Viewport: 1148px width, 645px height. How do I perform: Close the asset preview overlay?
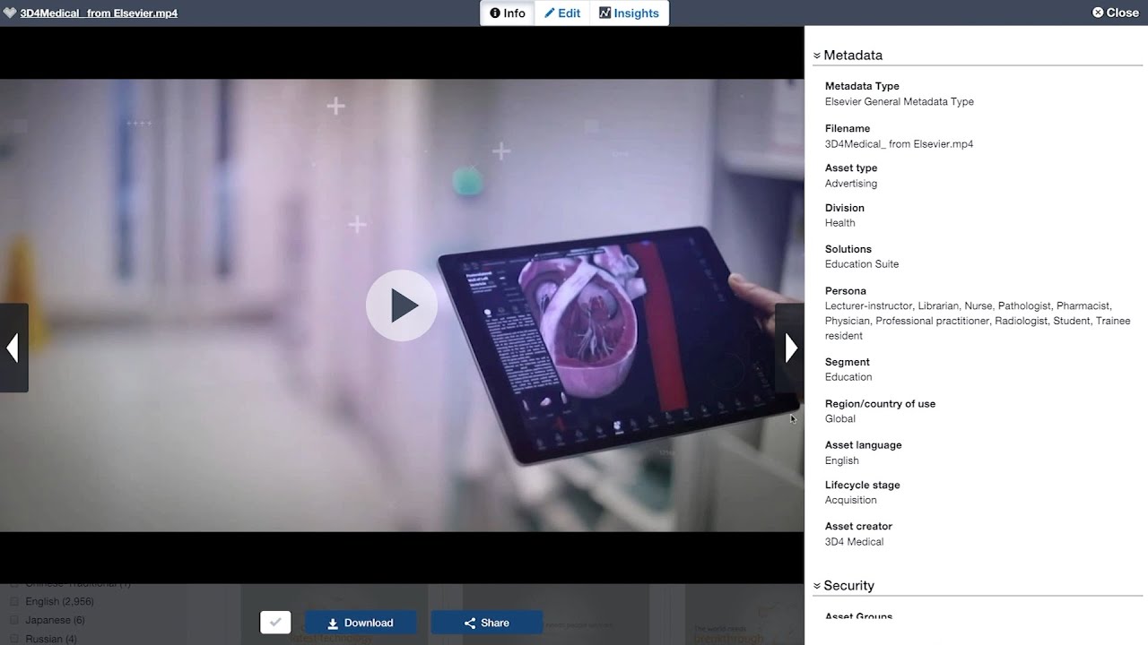tap(1115, 13)
